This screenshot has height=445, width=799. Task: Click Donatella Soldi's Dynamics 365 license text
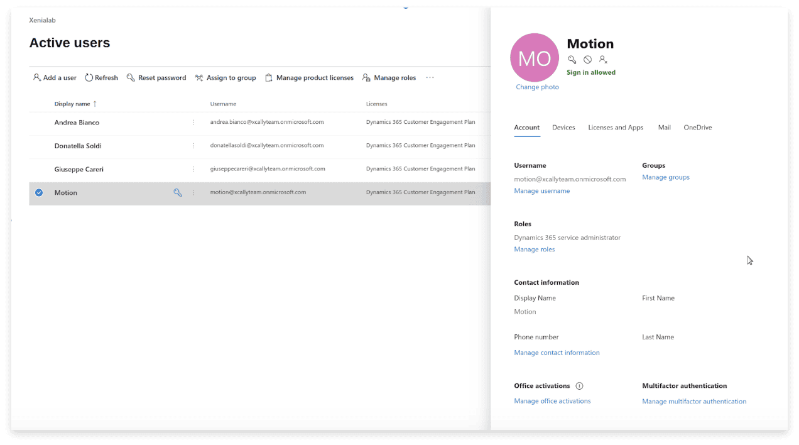pos(421,145)
